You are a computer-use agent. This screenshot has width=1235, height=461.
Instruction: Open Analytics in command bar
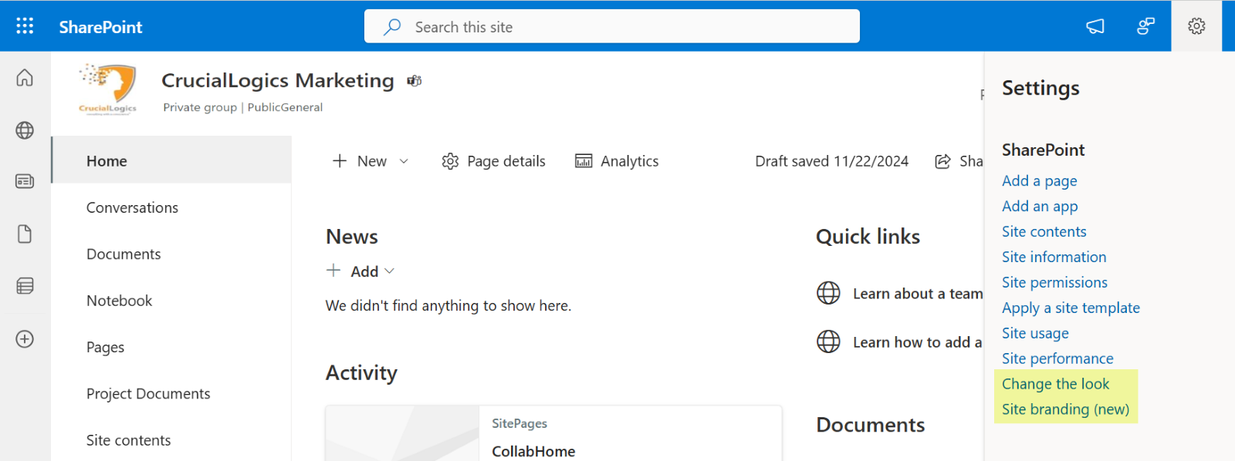[x=617, y=161]
